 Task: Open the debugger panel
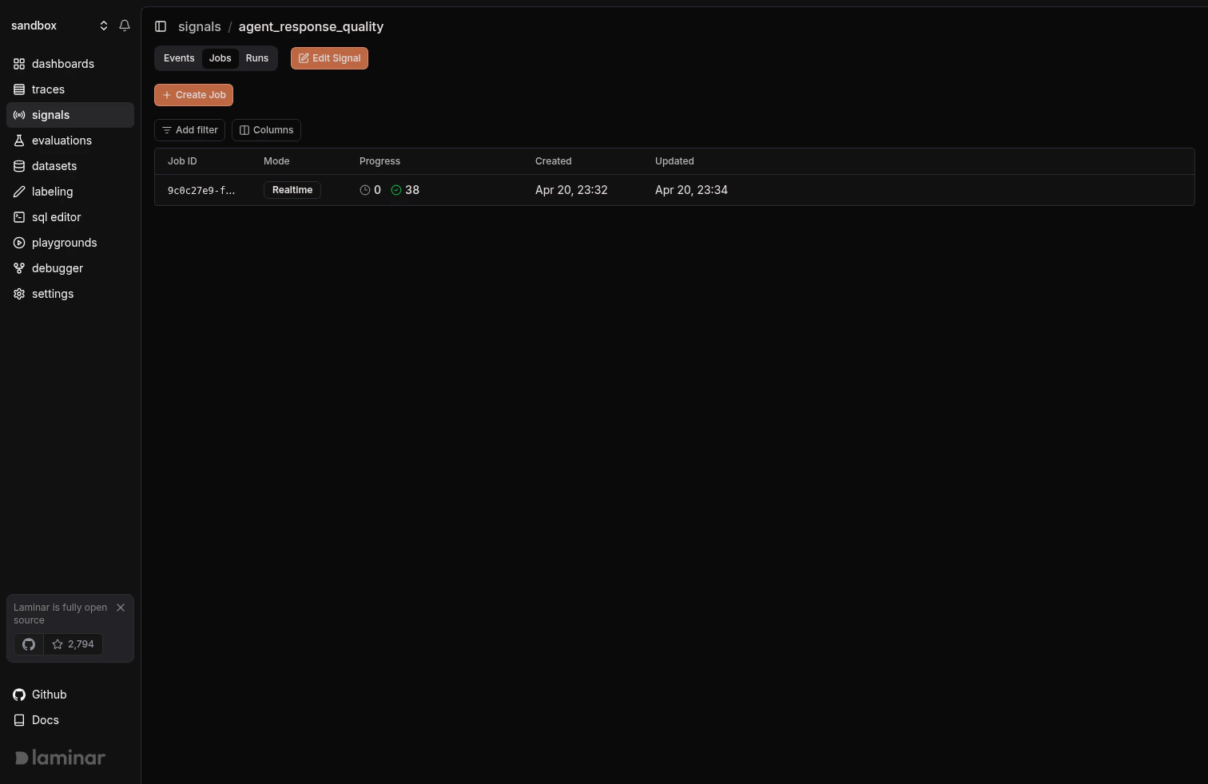click(x=57, y=267)
